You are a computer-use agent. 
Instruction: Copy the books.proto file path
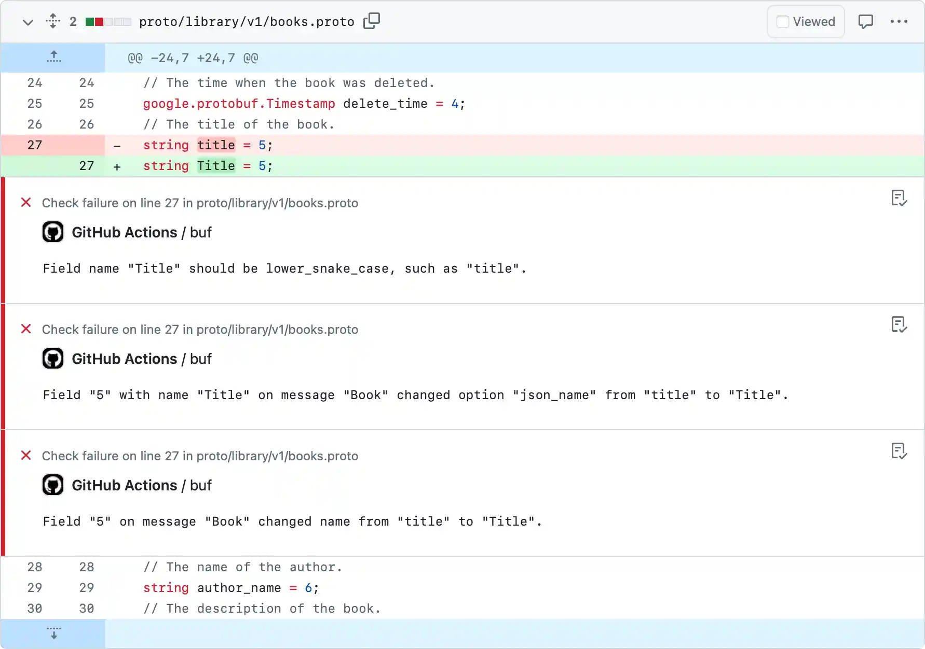372,21
